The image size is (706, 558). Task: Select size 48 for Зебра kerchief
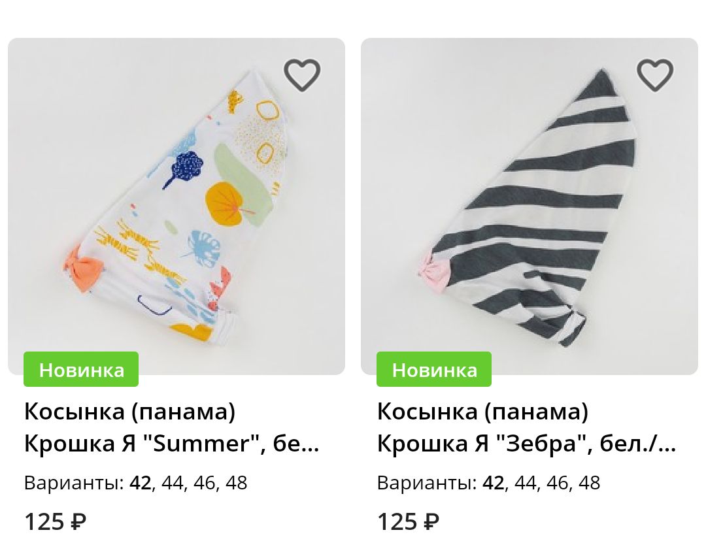[590, 483]
